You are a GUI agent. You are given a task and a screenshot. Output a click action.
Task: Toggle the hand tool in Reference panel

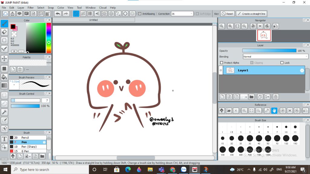(274, 111)
